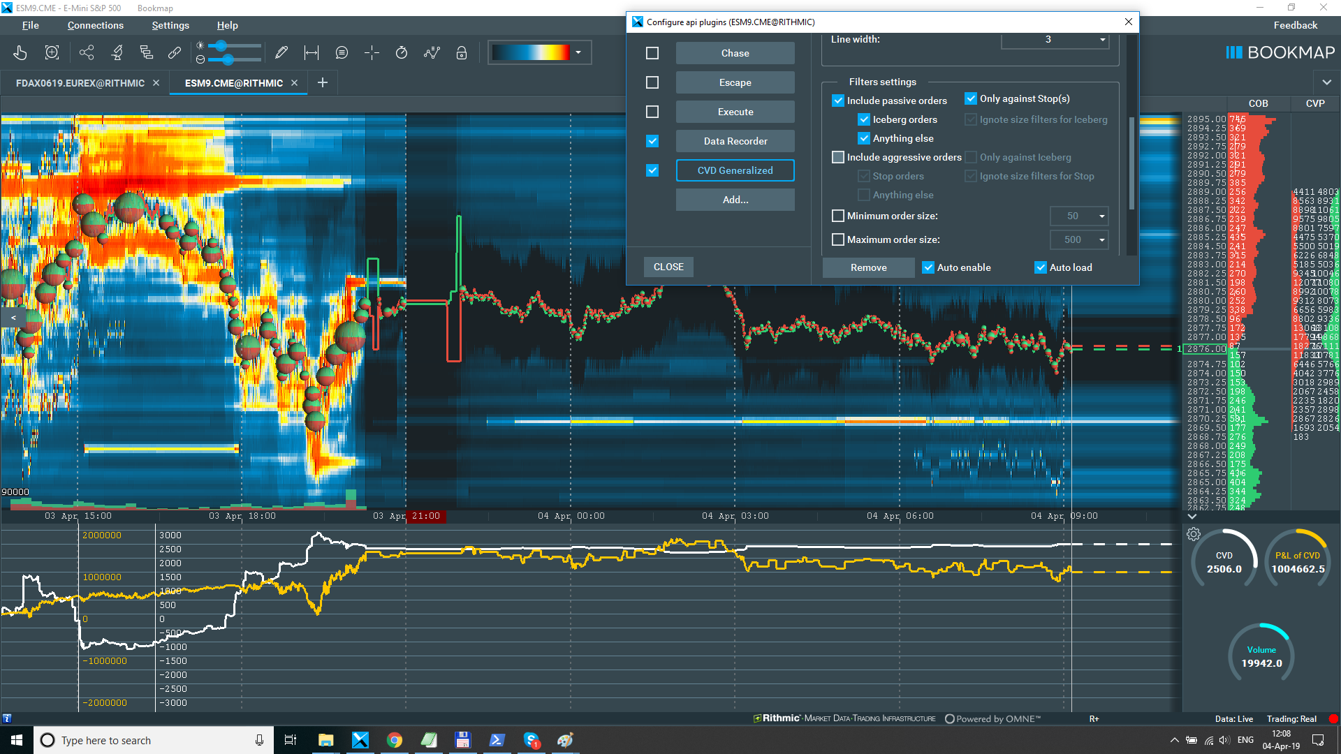Enable the Chase plugin checkbox

(652, 53)
